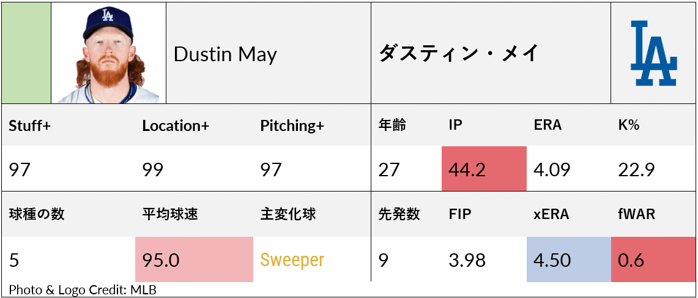This screenshot has width=698, height=298.
Task: Click the 主変化球 header label
Action: click(x=288, y=214)
